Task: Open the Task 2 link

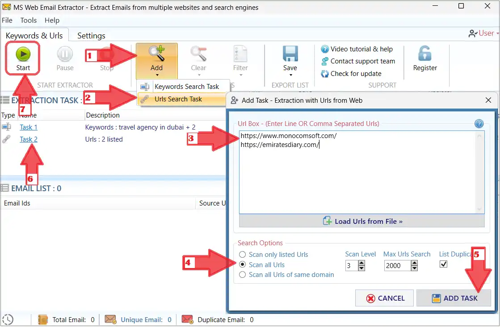Action: 29,139
